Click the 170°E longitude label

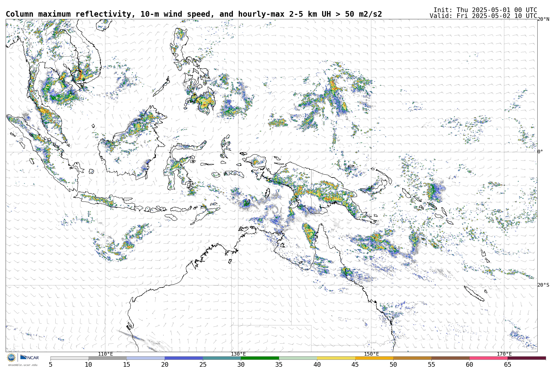504,354
